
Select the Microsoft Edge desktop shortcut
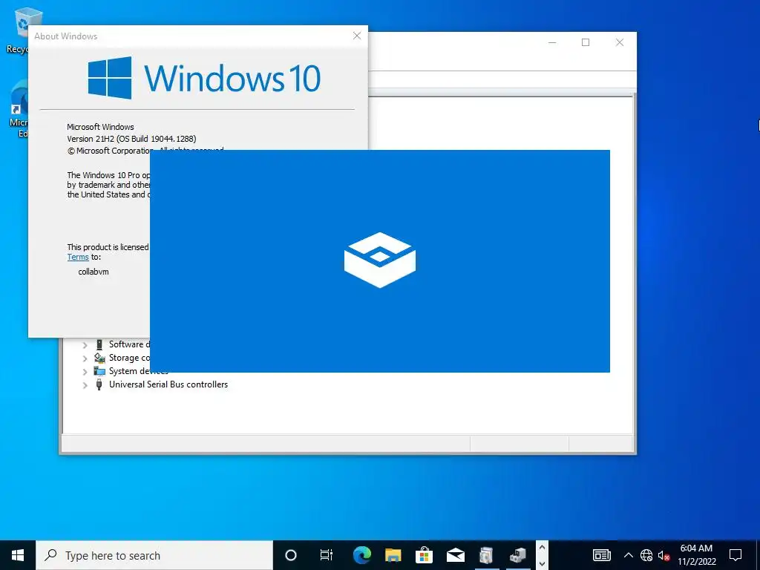point(19,109)
